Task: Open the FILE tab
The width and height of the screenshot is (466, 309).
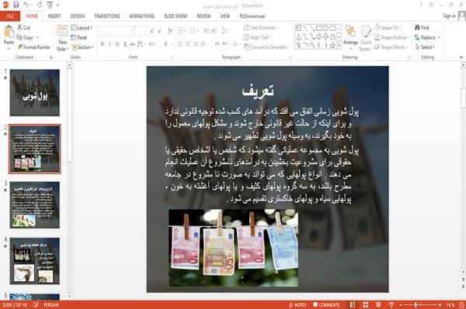Action: pos(10,16)
